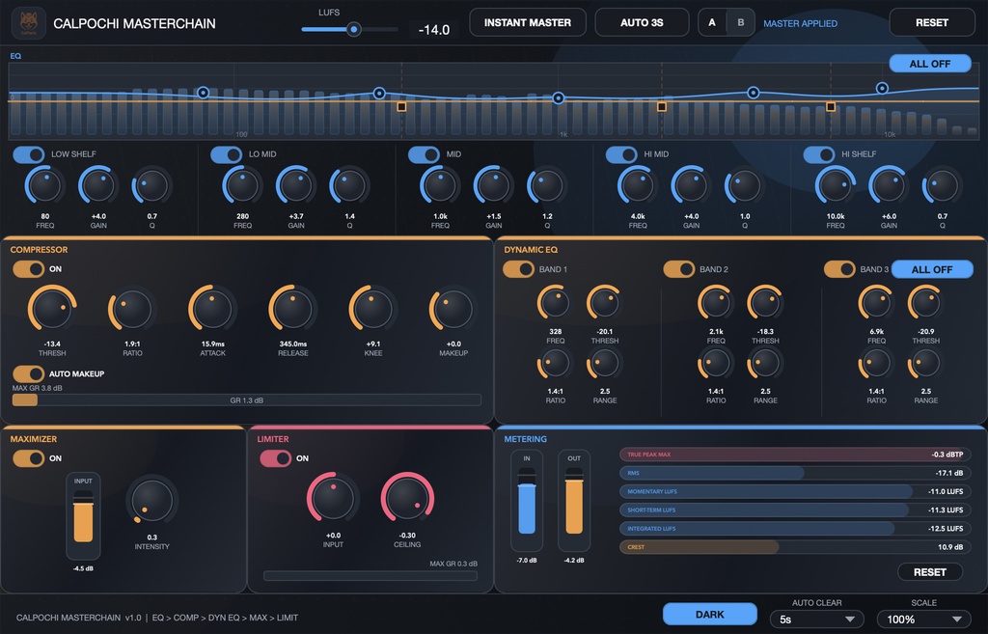Click the metering OUT level meter
This screenshot has height=634, width=988.
pos(574,501)
